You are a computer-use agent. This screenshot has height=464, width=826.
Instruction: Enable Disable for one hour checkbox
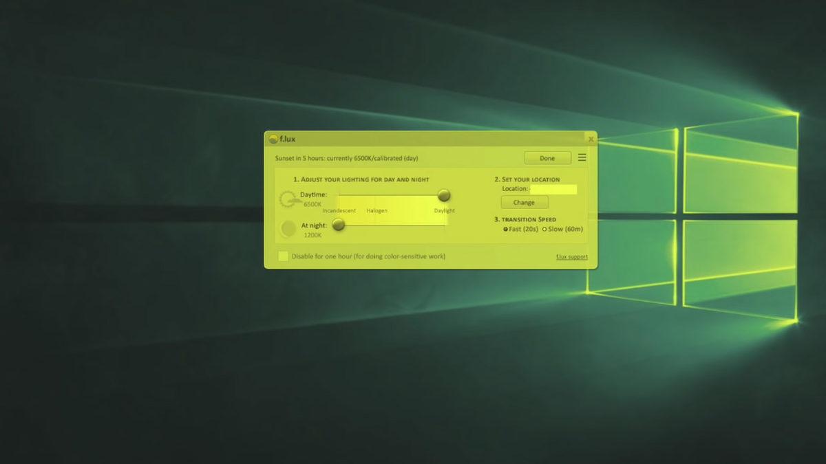pos(283,256)
